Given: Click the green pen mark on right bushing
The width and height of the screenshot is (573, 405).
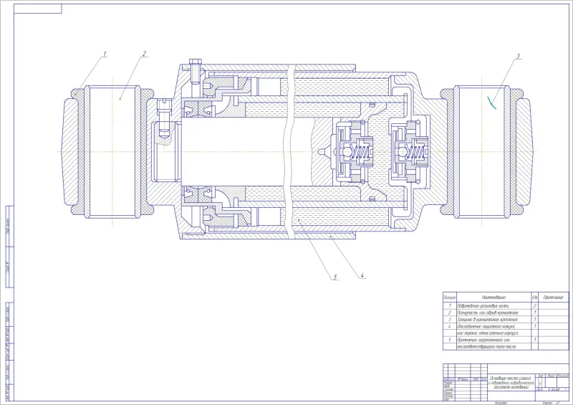Looking at the screenshot, I should (492, 103).
